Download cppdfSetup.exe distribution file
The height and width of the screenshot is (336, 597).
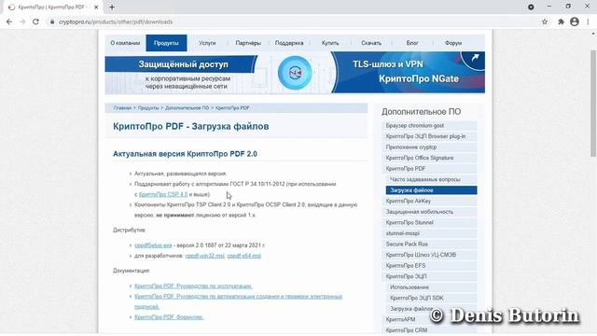(153, 245)
